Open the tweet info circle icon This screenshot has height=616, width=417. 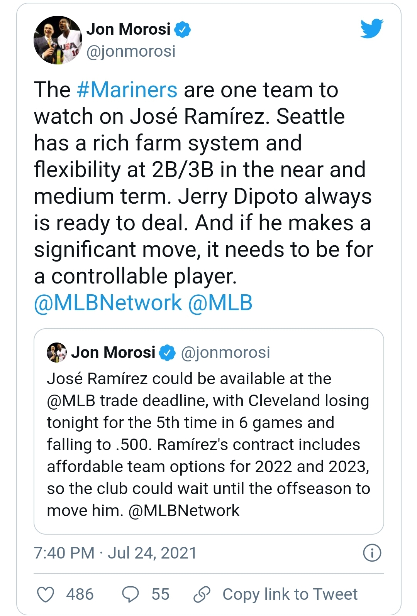(372, 553)
